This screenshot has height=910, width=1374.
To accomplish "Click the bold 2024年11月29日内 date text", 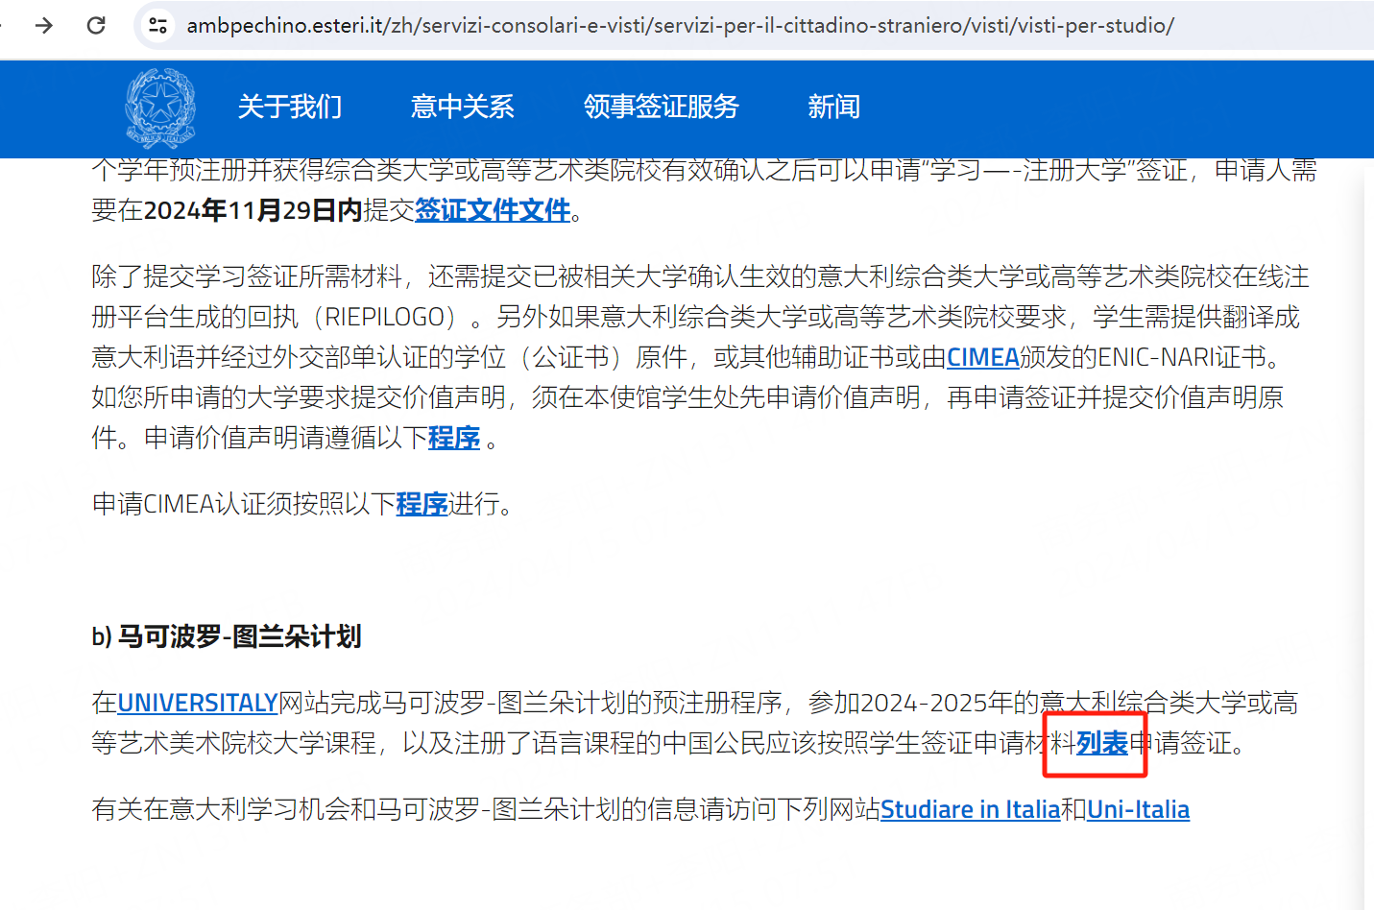I will tap(253, 210).
